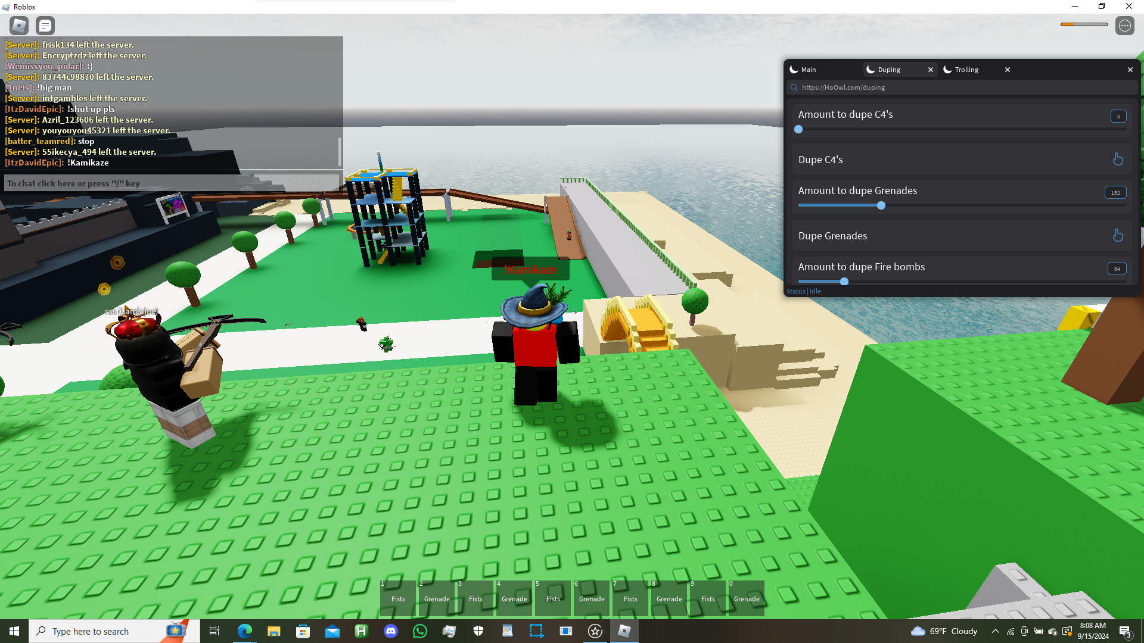Open Windows Security shield on taskbar
The image size is (1144, 643).
coord(478,631)
